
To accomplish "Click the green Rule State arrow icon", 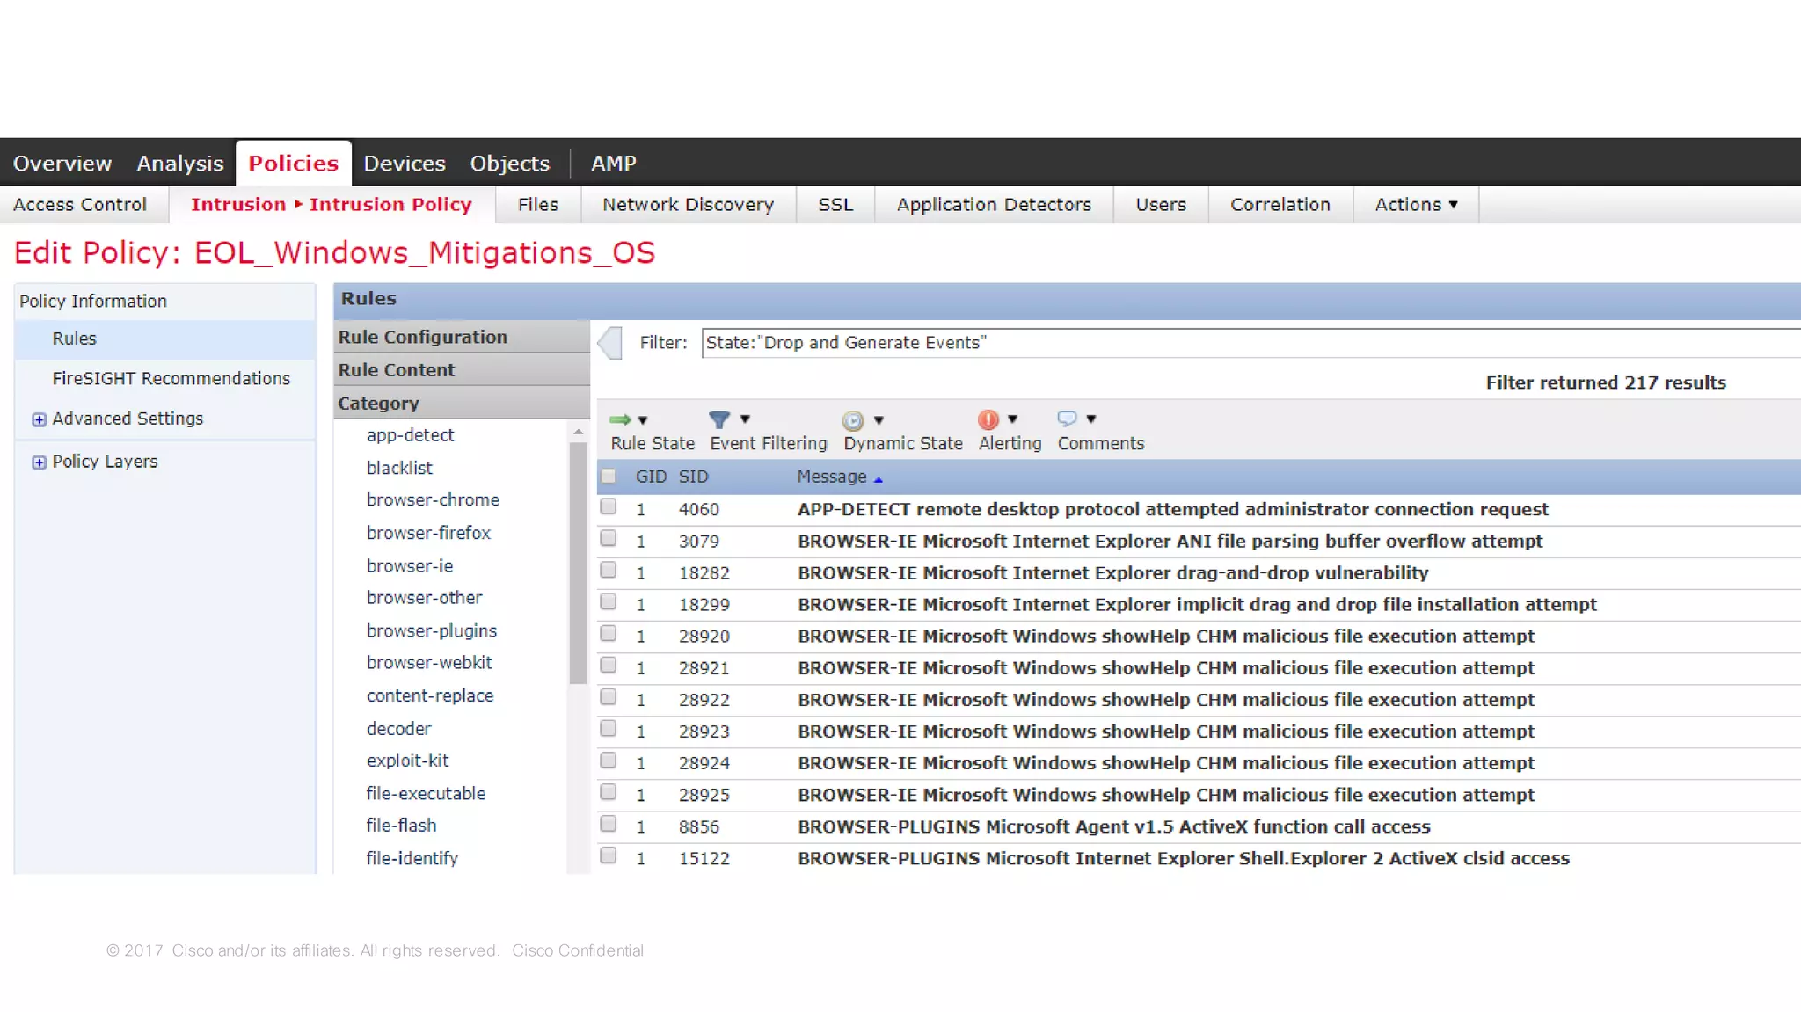I will point(620,419).
